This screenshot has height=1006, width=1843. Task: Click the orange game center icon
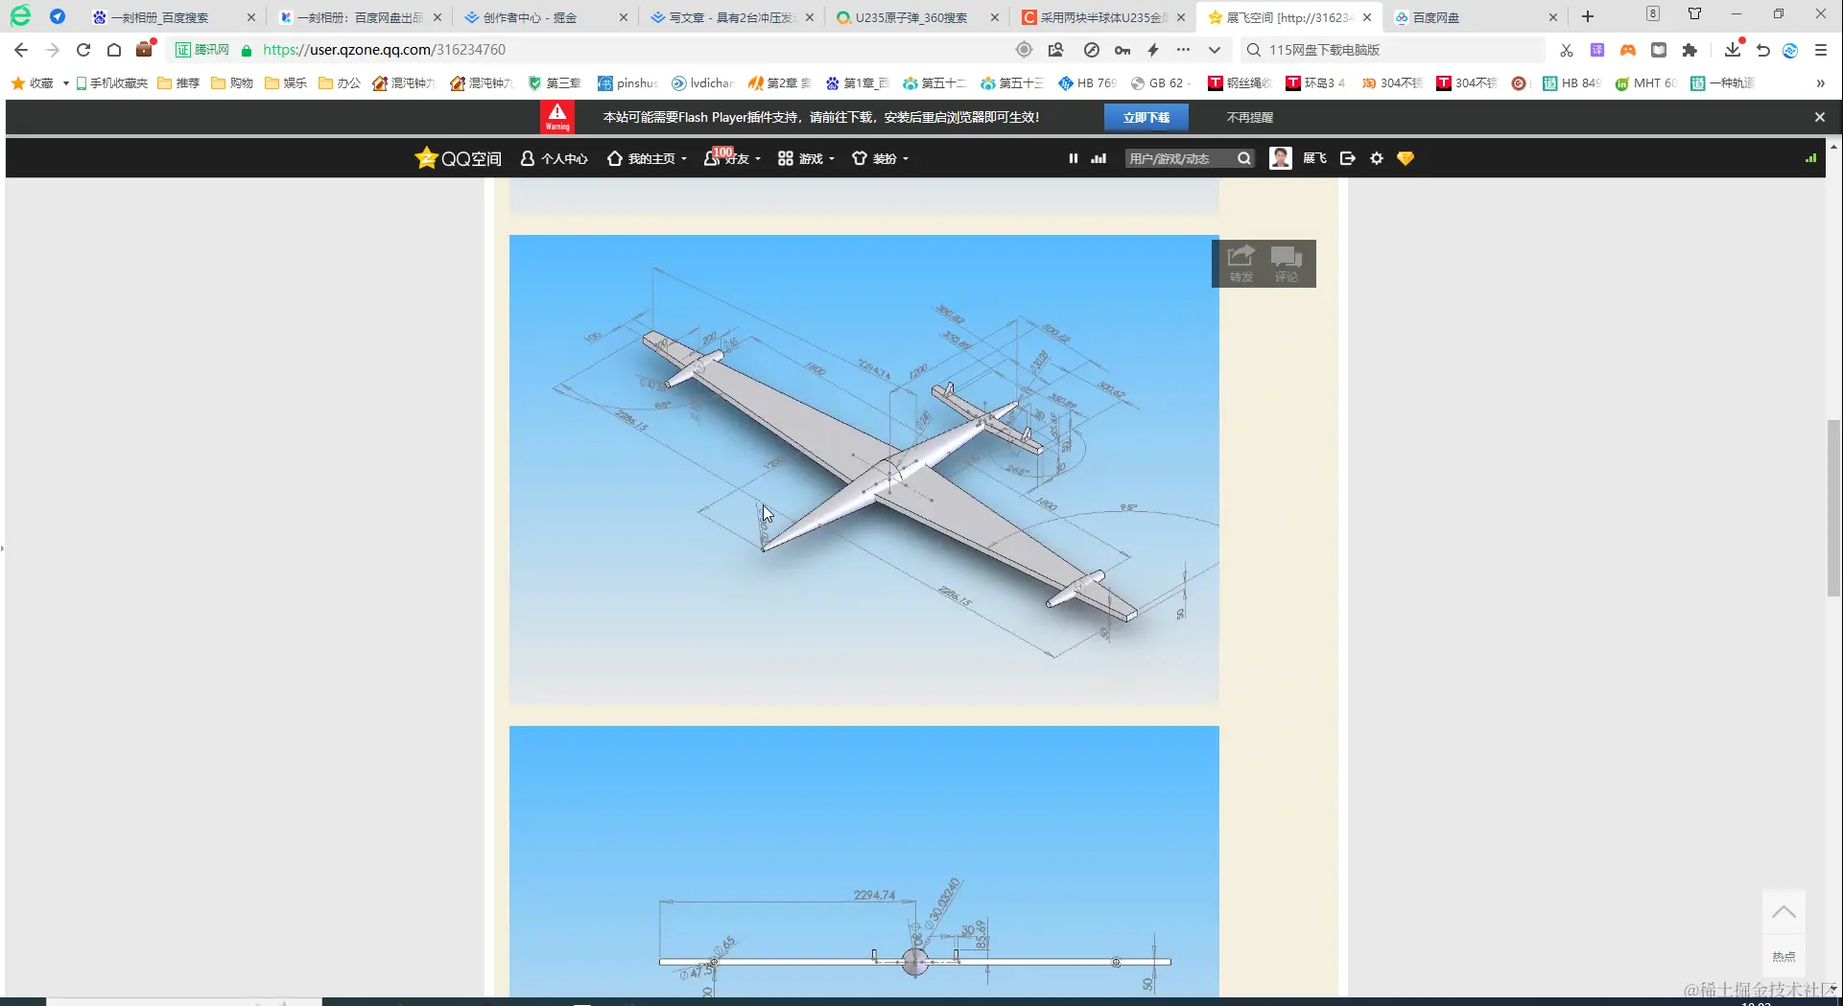(x=1627, y=50)
